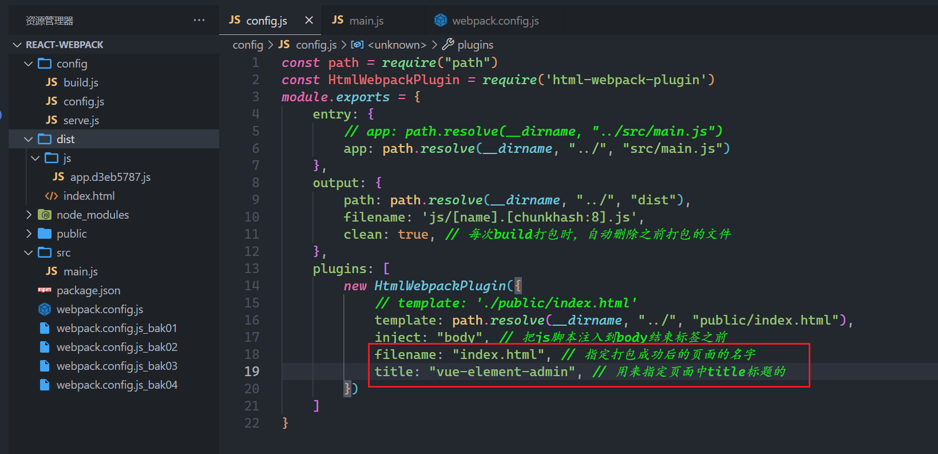Image resolution: width=938 pixels, height=454 pixels.
Task: Expand the node_modules folder chevron
Action: [x=29, y=215]
